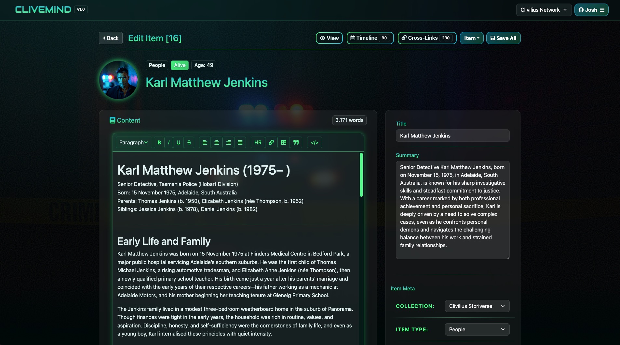Click the Save All button
This screenshot has width=620, height=345.
(x=503, y=38)
